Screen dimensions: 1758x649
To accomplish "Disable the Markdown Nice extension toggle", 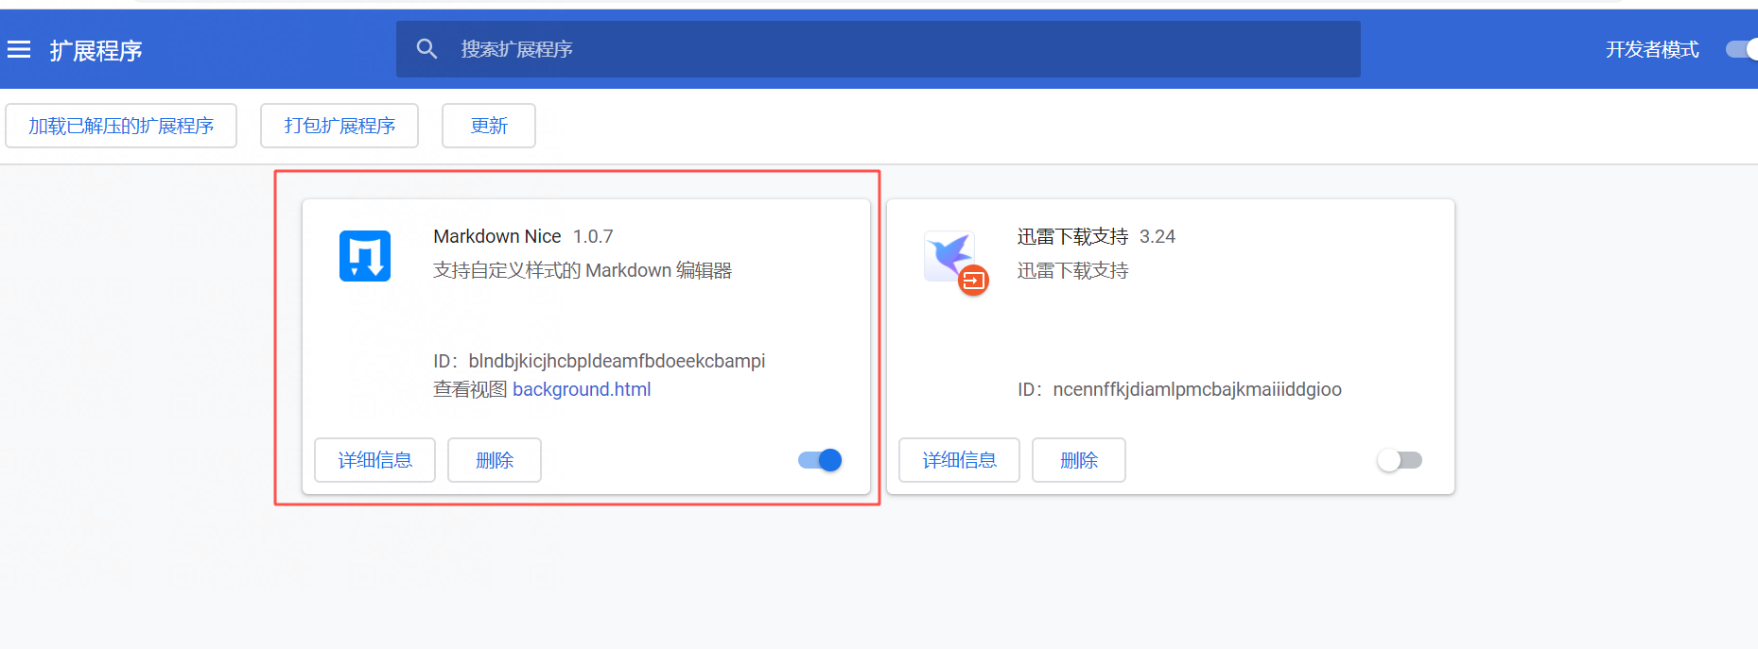I will click(x=820, y=460).
